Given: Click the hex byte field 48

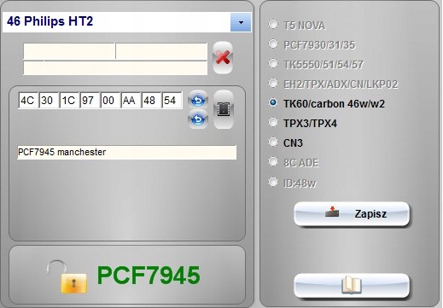Looking at the screenshot, I should pos(151,100).
